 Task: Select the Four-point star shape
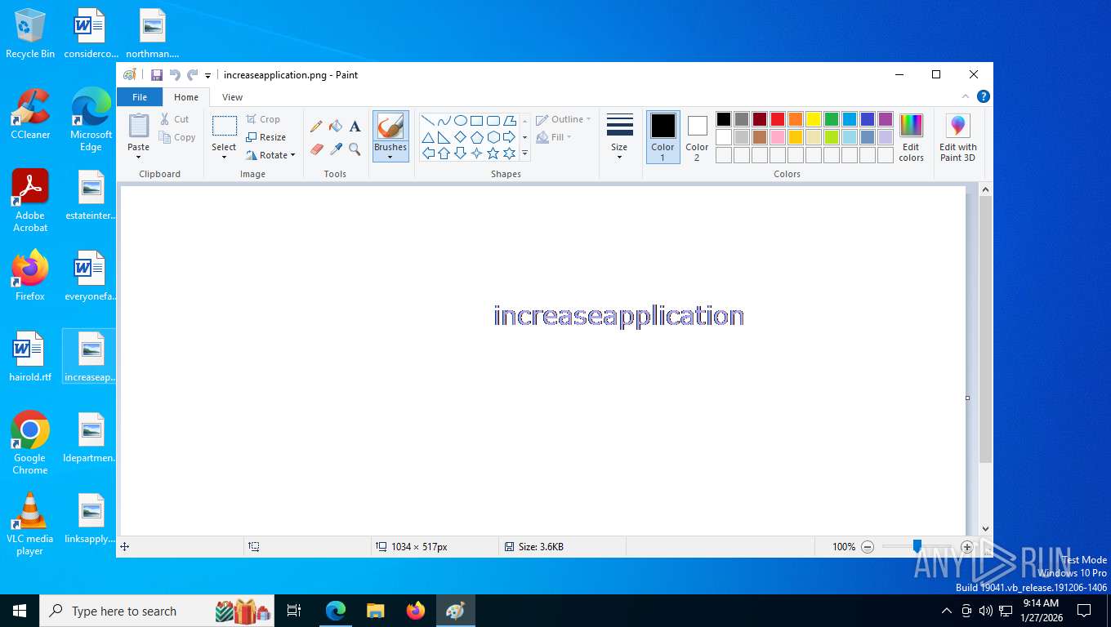477,153
